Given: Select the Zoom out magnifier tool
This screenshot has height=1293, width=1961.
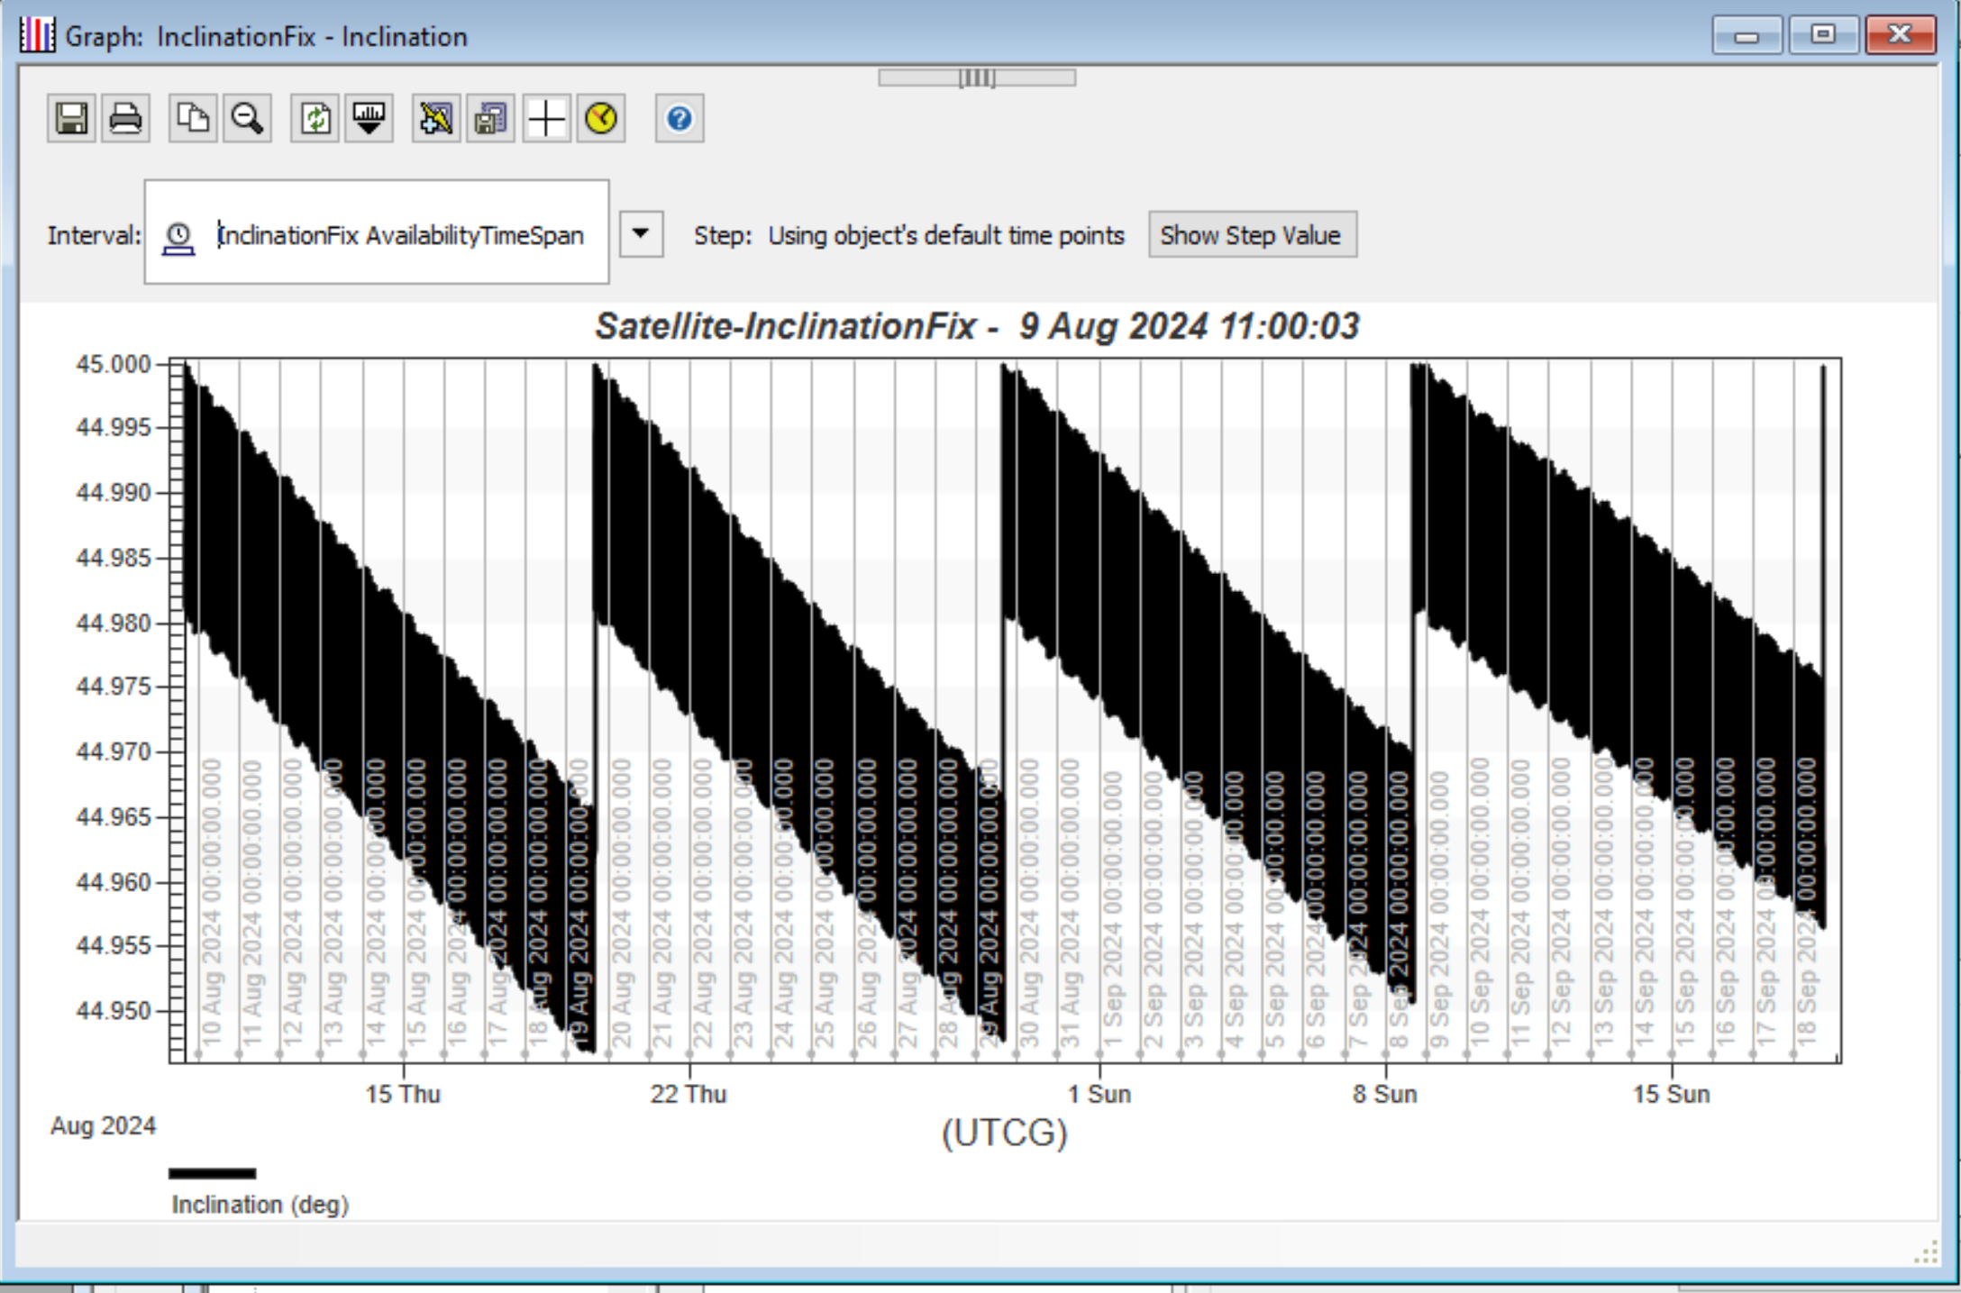Looking at the screenshot, I should pos(247,119).
